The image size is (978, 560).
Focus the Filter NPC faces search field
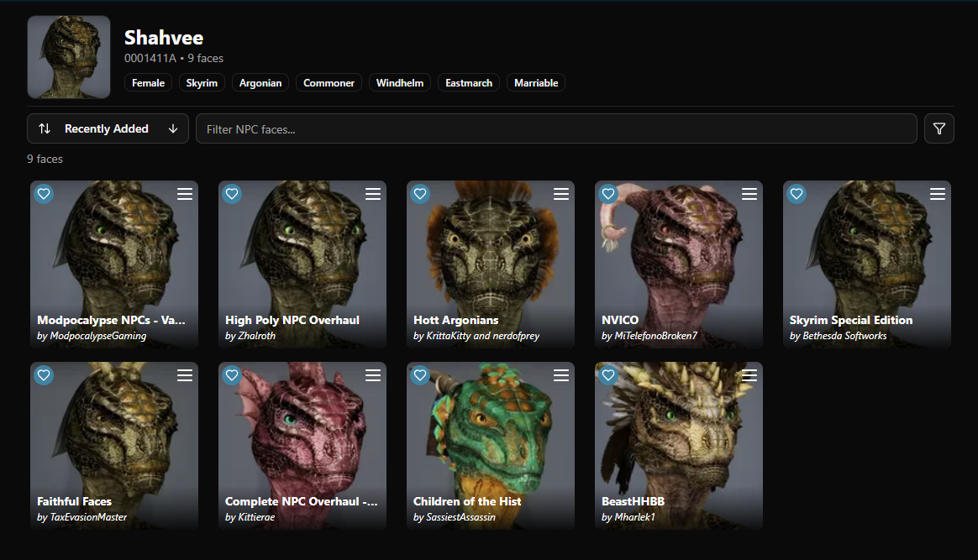tap(556, 129)
